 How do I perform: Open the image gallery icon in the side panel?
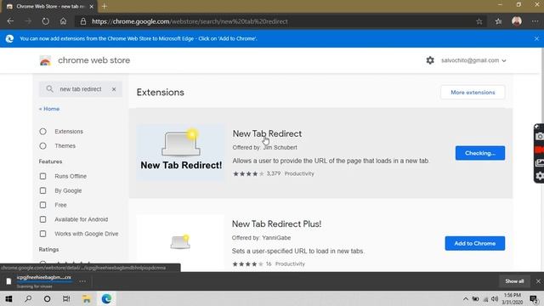(540, 162)
